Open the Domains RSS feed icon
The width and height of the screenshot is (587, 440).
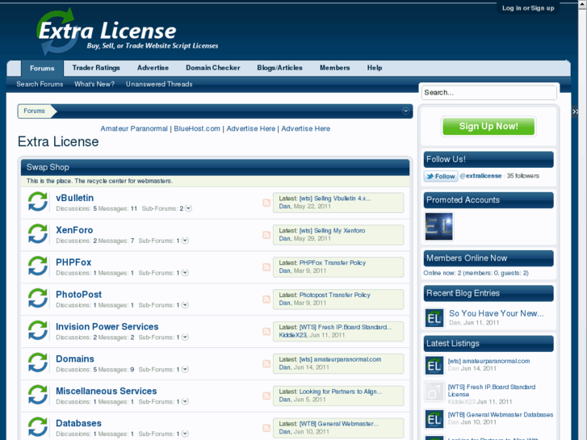266,363
